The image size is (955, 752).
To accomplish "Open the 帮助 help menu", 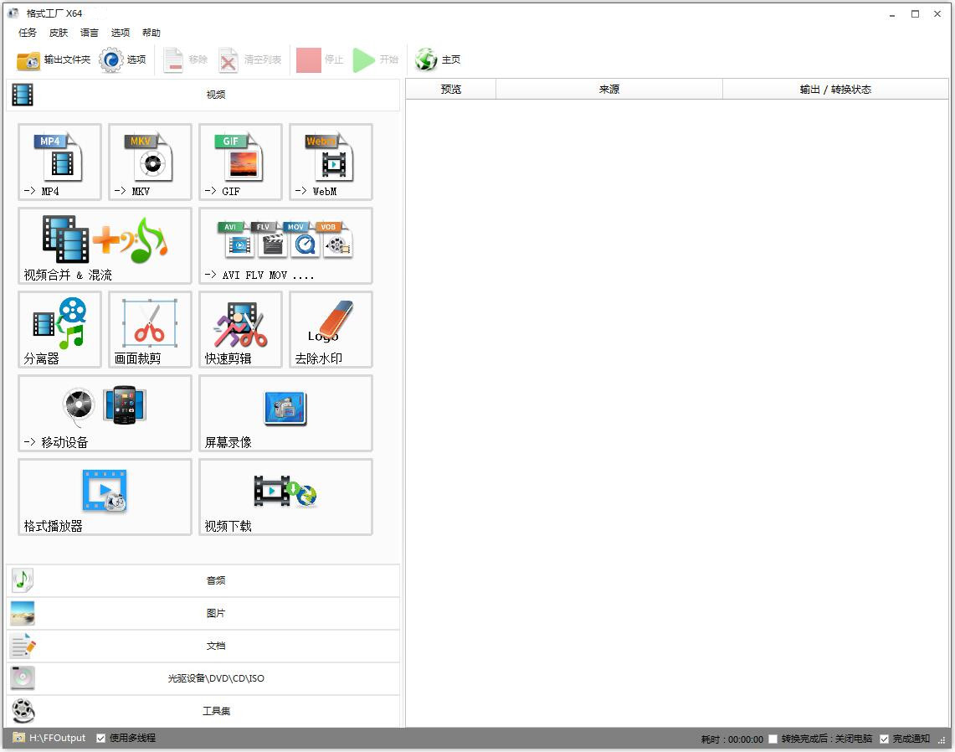I will (151, 33).
